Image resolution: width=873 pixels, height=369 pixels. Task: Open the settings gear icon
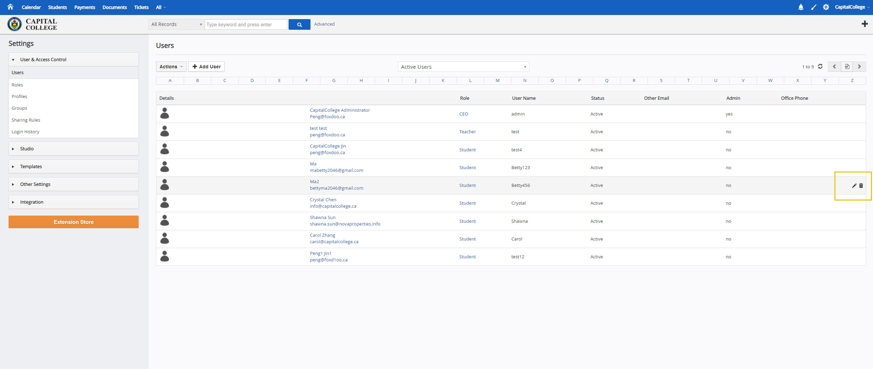pos(826,7)
